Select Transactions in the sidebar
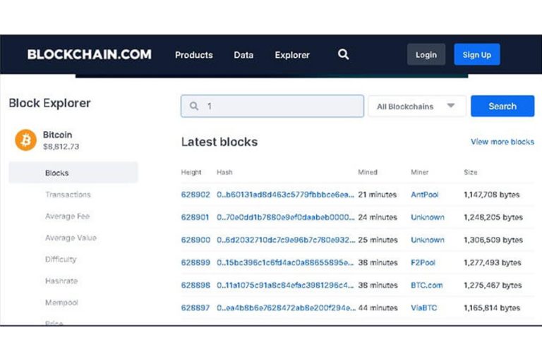This screenshot has height=361, width=542. point(68,195)
